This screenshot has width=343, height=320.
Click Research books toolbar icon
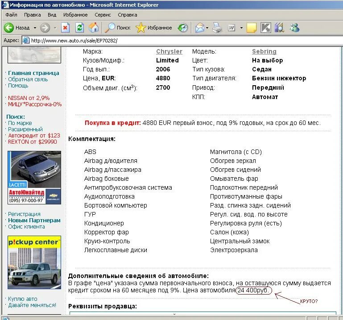(x=279, y=28)
